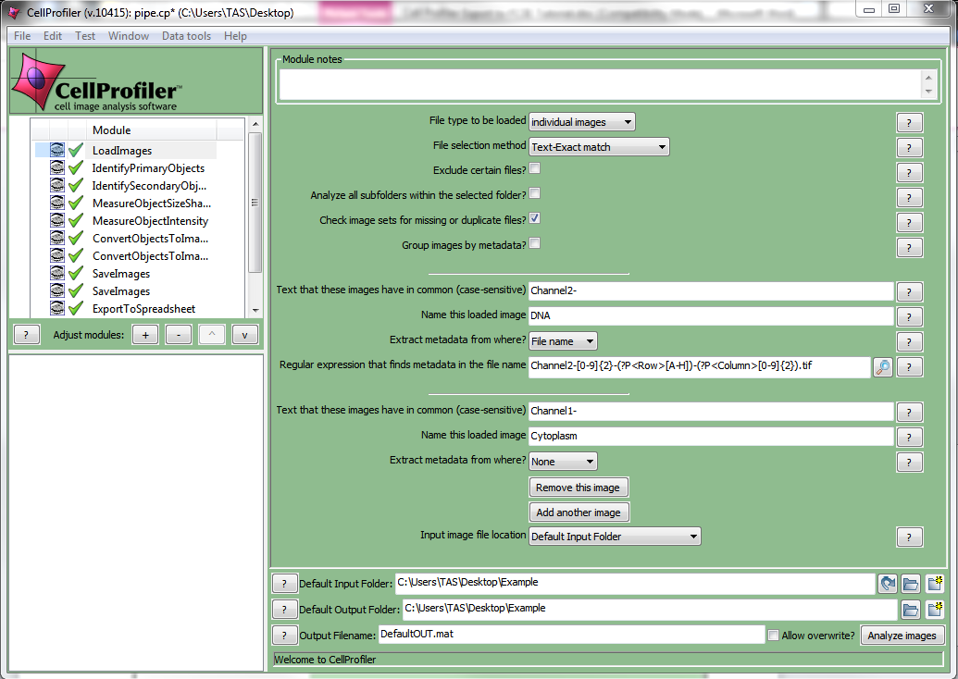Click the Channel2- common text field
Screen dimensions: 958x679
click(711, 291)
